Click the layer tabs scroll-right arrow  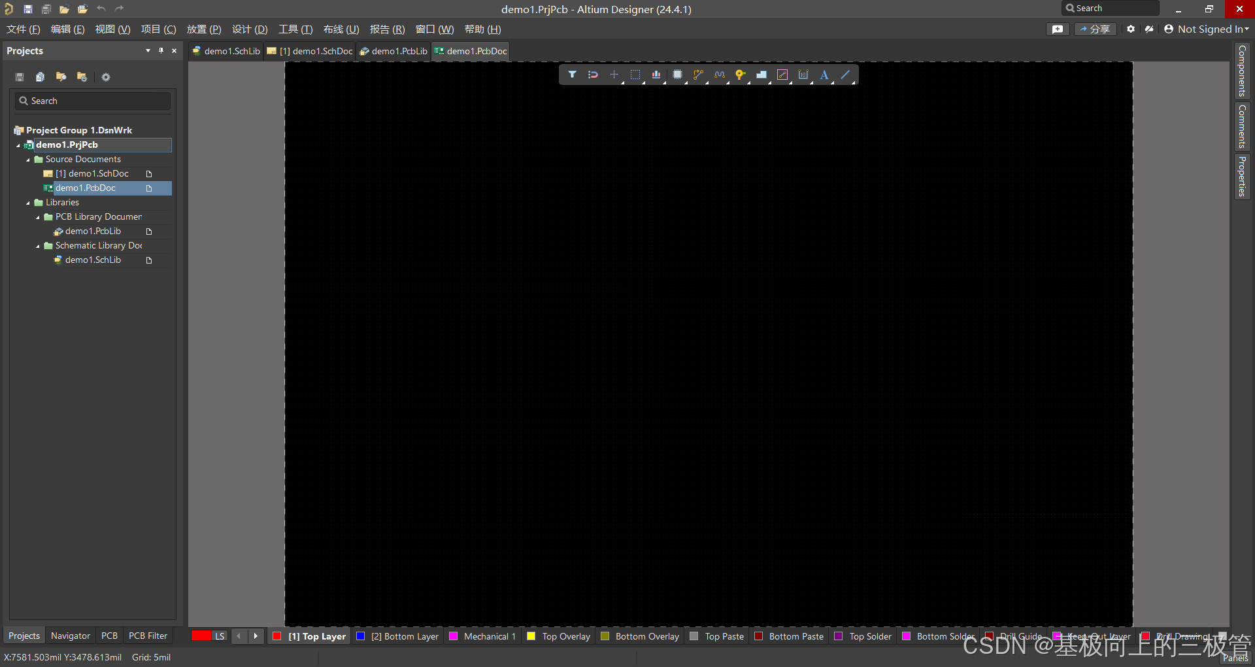[x=256, y=636]
